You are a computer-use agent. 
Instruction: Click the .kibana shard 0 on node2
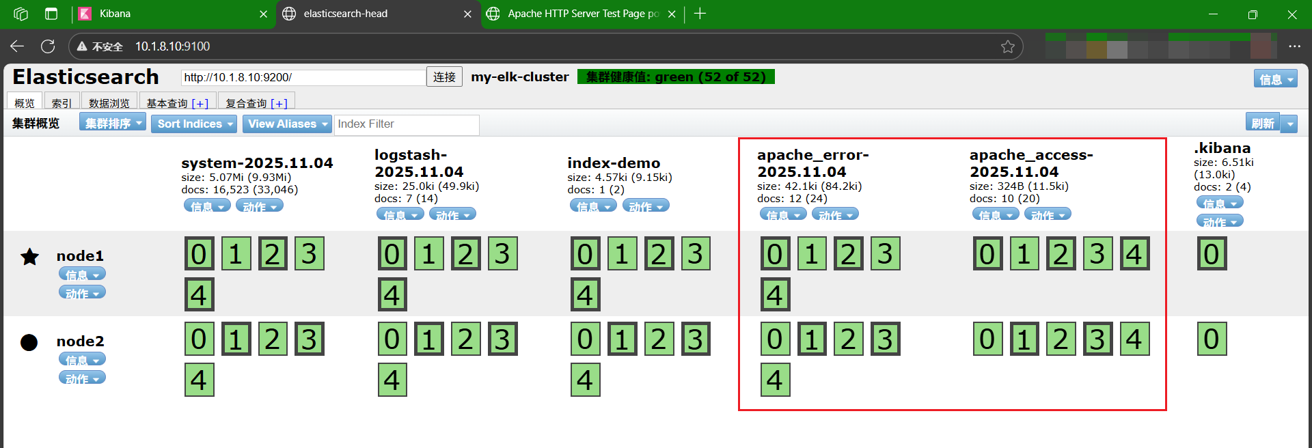tap(1212, 339)
